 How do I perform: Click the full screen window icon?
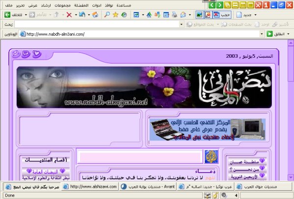pos(136,15)
